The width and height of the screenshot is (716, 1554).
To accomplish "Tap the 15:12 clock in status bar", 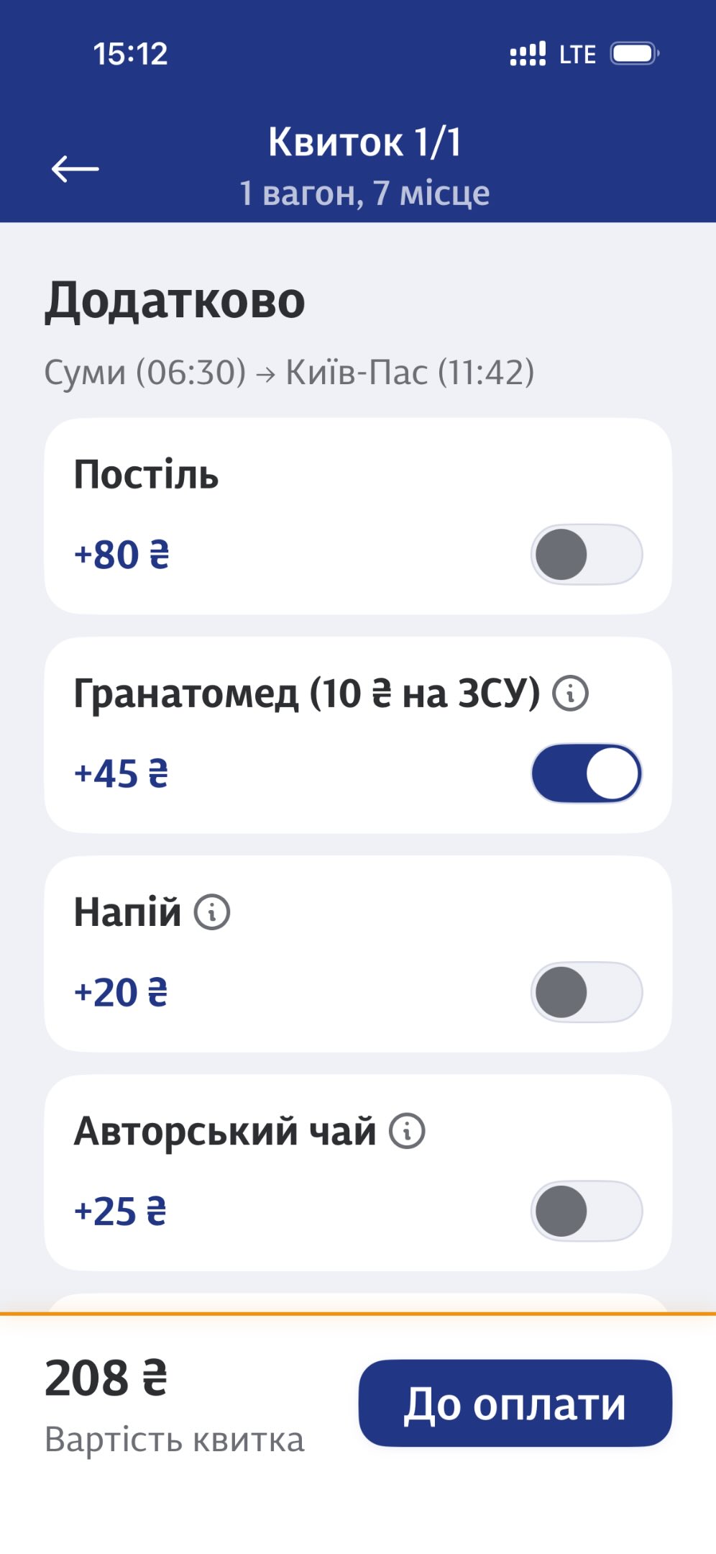I will coord(130,54).
